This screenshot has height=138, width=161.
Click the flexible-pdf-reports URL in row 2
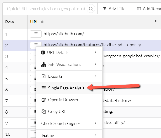click(x=93, y=45)
